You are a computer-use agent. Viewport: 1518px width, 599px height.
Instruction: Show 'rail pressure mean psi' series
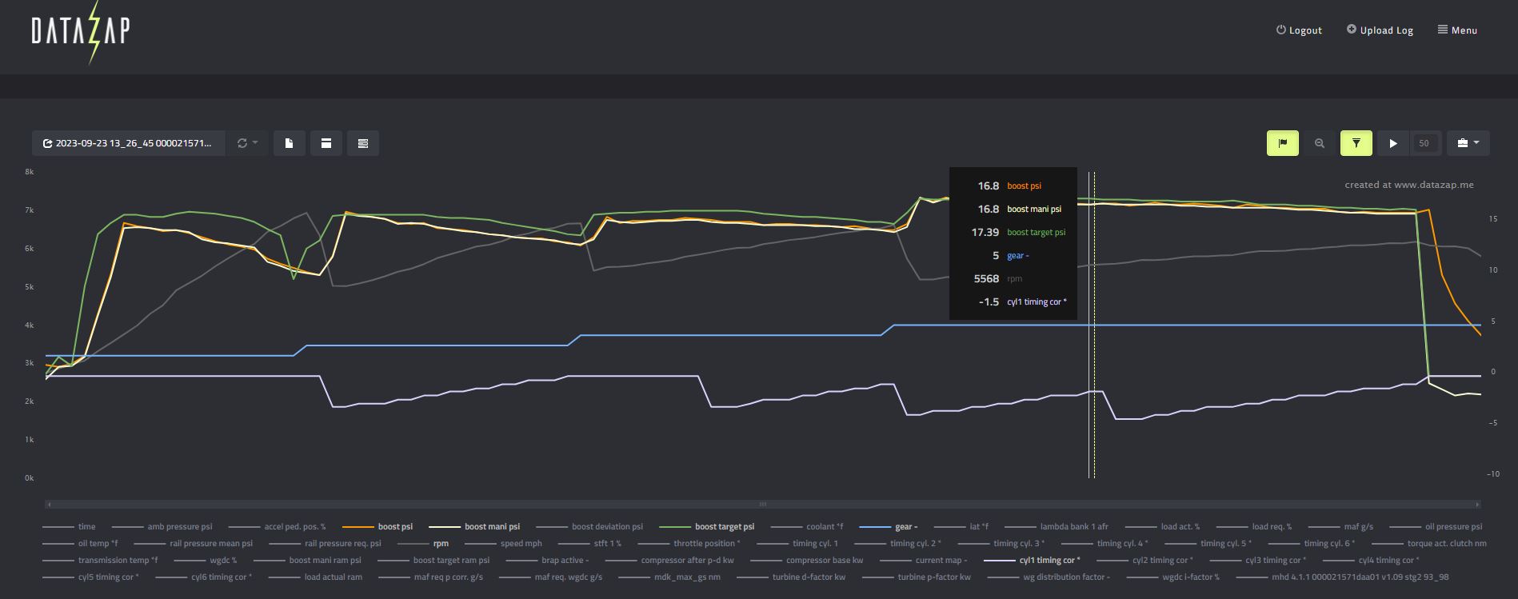193,544
